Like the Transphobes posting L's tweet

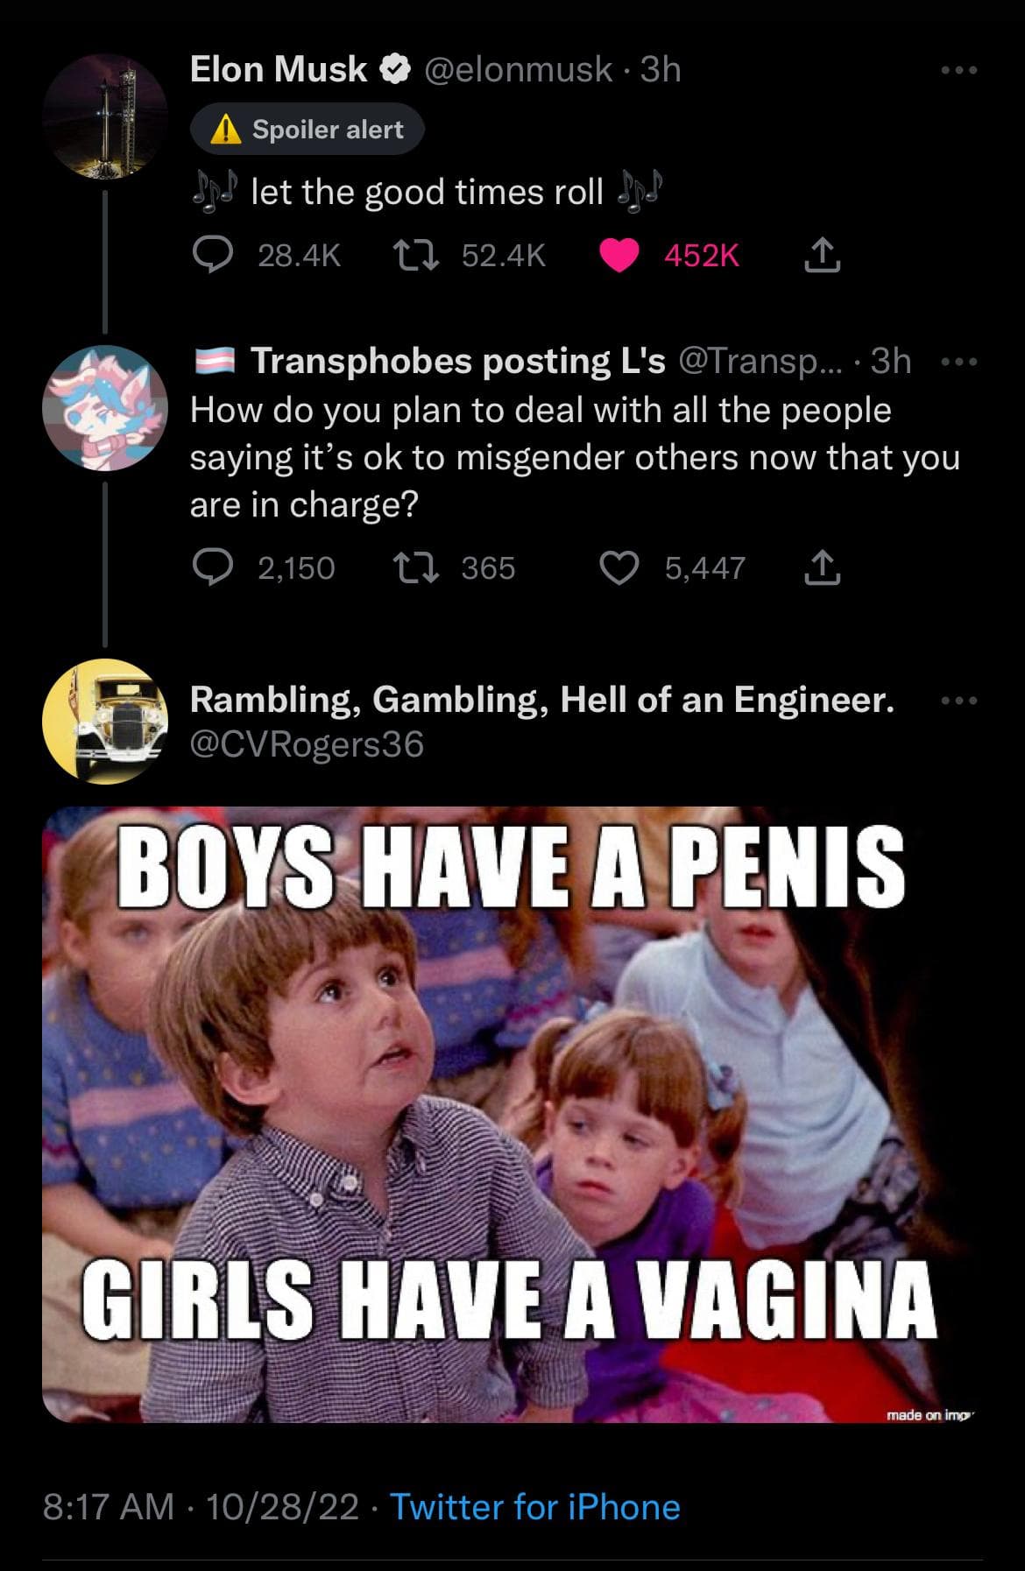tap(619, 568)
